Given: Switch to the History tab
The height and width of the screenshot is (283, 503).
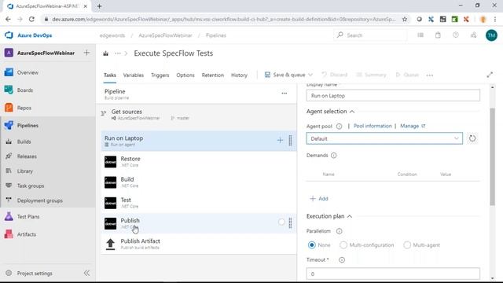Looking at the screenshot, I should pyautogui.click(x=239, y=75).
